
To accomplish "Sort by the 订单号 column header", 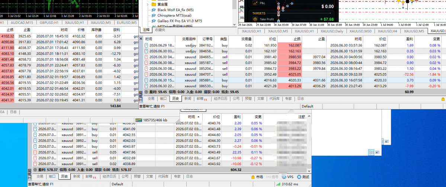I will point(206,39).
